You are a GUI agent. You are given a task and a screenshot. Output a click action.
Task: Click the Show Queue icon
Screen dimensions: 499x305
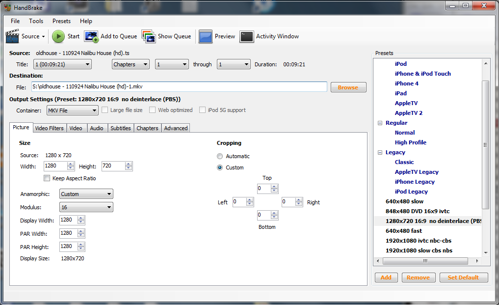click(149, 36)
